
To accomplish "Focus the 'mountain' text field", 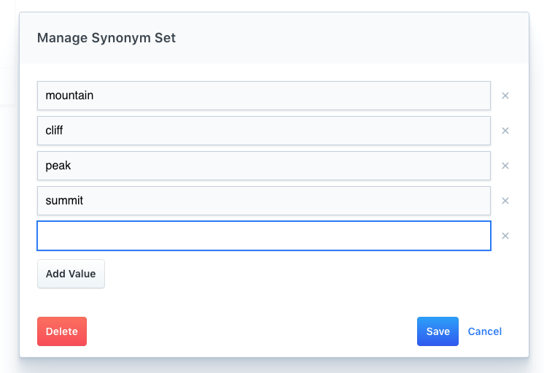I will pyautogui.click(x=263, y=96).
